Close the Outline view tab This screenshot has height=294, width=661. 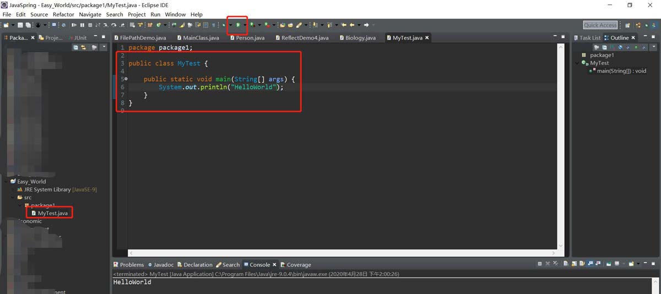pos(633,37)
